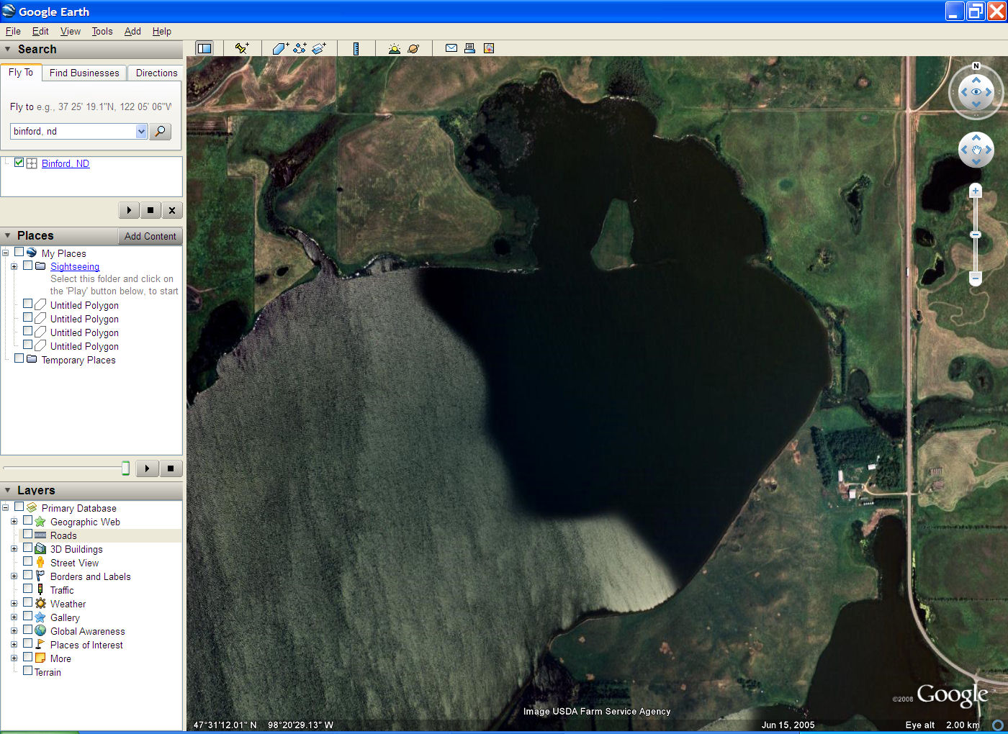This screenshot has height=734, width=1008.
Task: Open the Help menu
Action: 162,31
